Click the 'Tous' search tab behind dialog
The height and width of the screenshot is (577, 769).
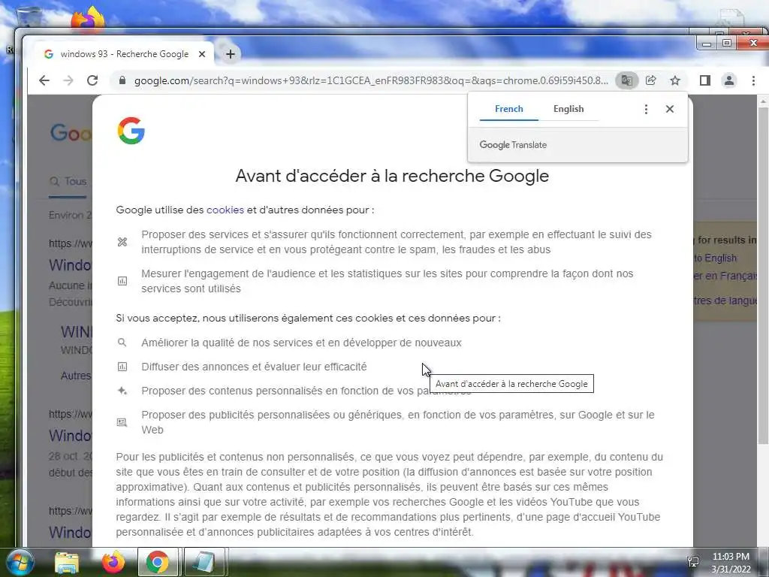[68, 182]
